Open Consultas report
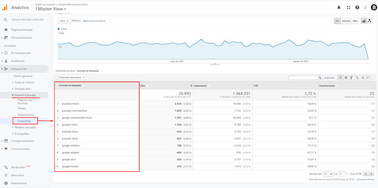The width and height of the screenshot is (378, 188). [24, 121]
